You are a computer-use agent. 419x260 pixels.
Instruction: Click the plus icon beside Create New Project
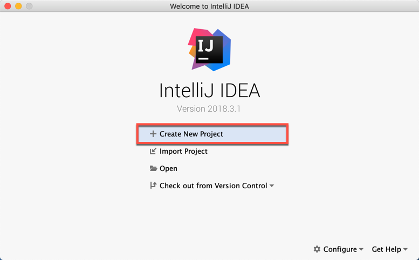(153, 134)
